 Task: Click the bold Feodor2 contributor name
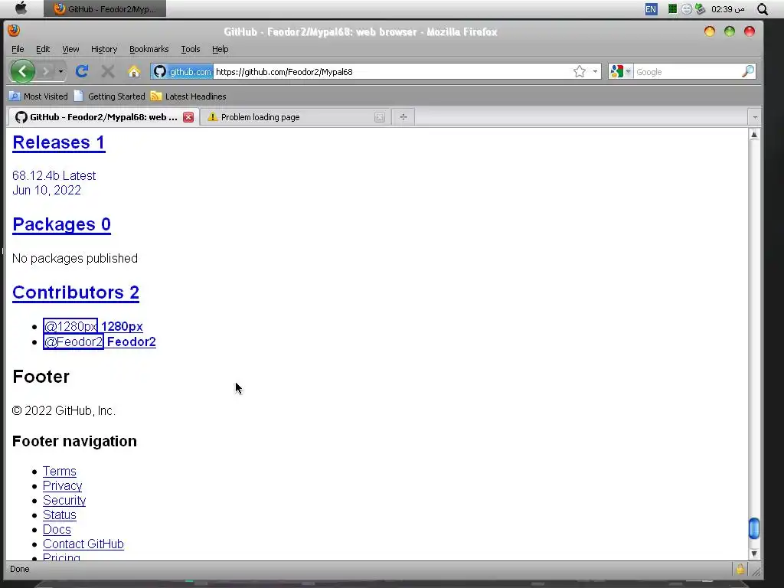point(132,341)
